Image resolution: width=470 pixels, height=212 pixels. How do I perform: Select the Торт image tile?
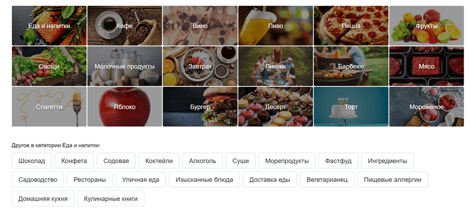point(351,107)
